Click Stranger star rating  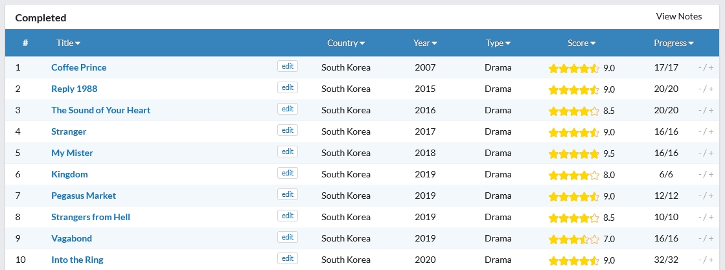tap(574, 133)
